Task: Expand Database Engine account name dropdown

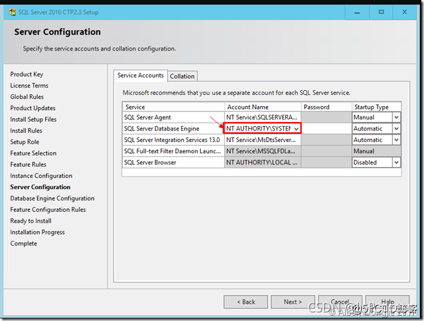Action: click(297, 129)
